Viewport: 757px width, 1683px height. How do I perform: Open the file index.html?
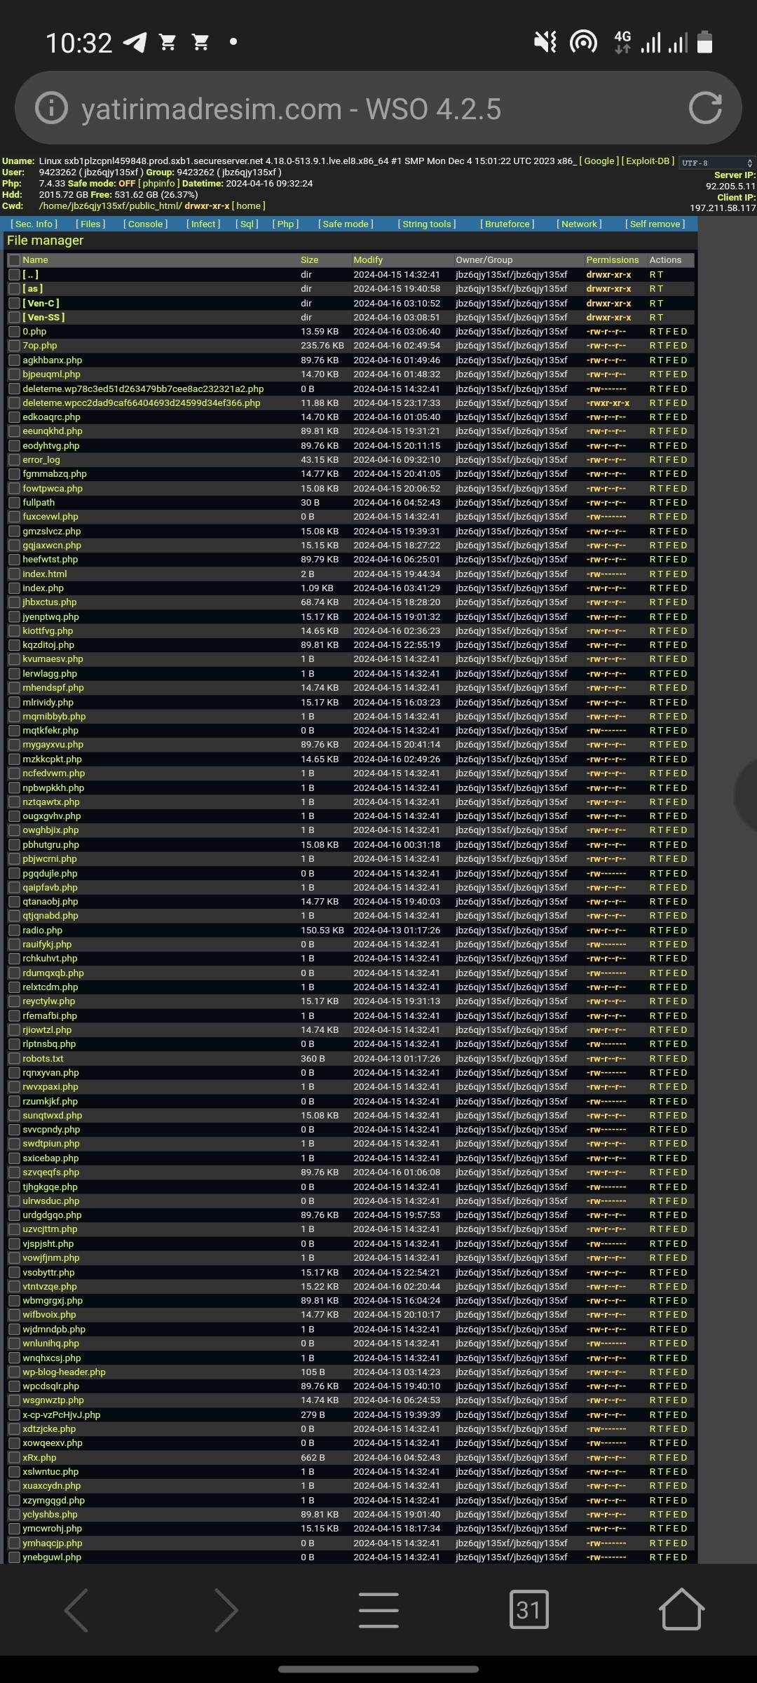tap(45, 574)
